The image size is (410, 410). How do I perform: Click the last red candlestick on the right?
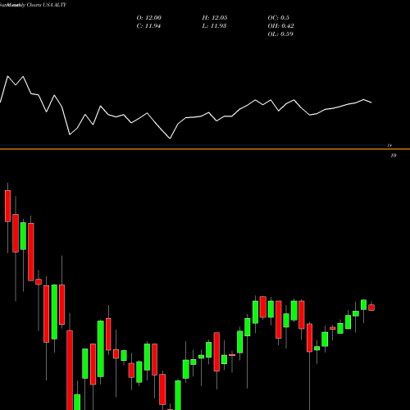pyautogui.click(x=371, y=307)
